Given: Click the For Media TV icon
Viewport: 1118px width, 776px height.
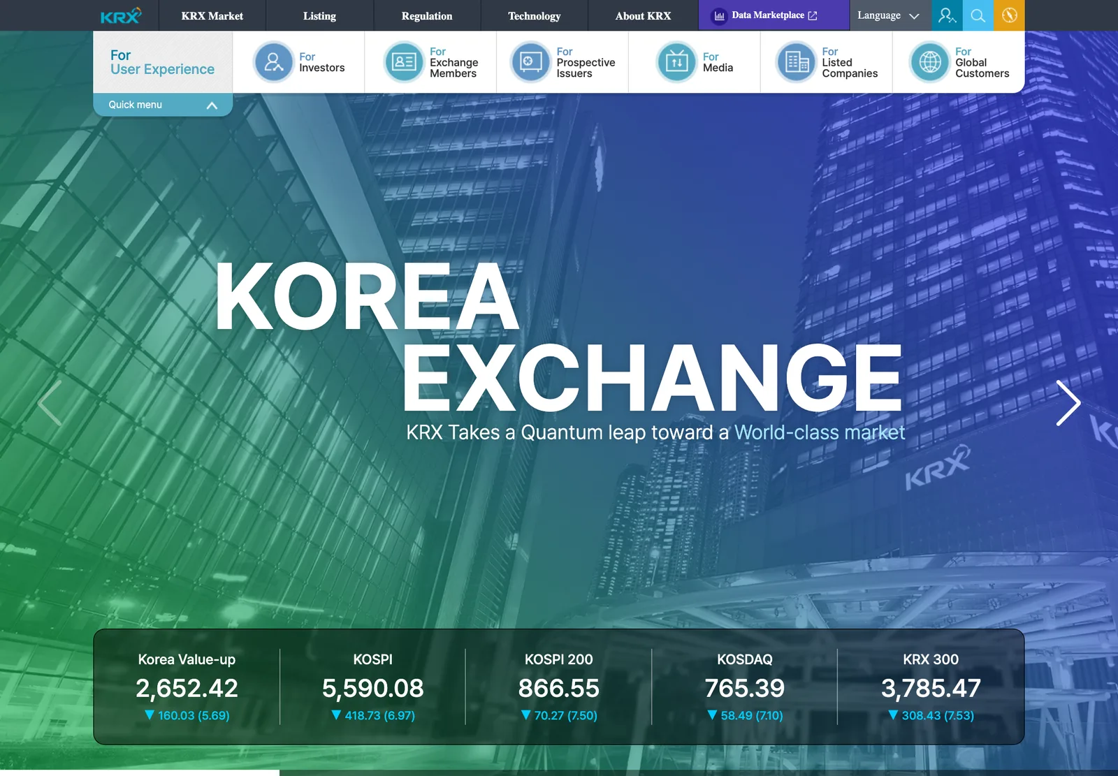Looking at the screenshot, I should [676, 62].
